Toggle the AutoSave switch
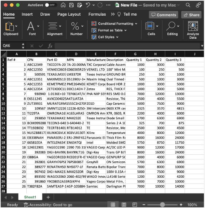The height and width of the screenshot is (208, 205). click(x=51, y=5)
